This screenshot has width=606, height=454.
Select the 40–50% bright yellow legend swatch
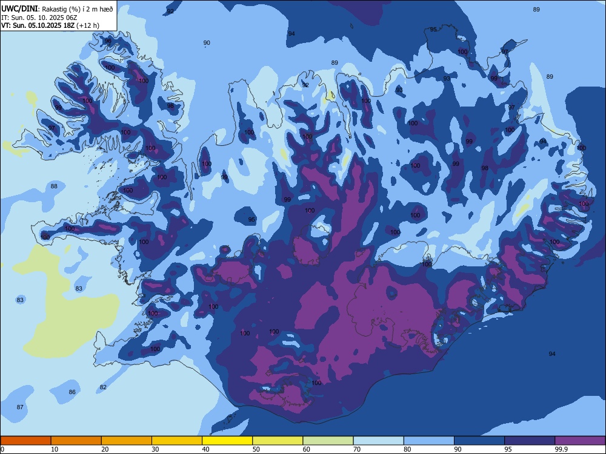tap(227, 441)
